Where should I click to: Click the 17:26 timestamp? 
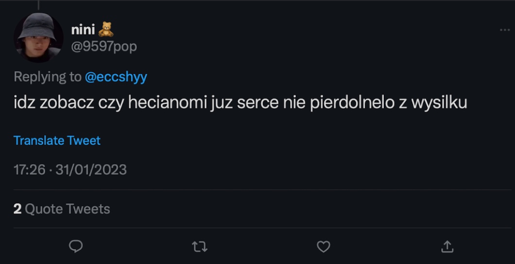(x=29, y=170)
